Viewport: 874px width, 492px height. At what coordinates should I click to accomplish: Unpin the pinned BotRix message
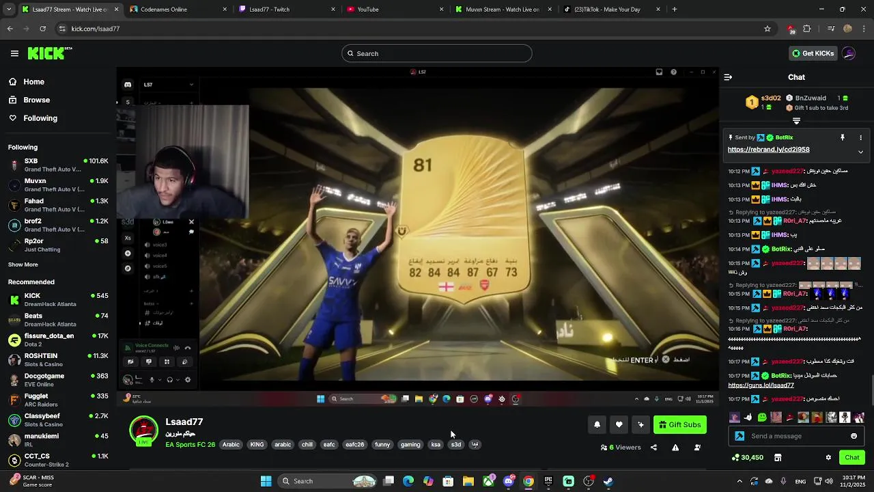843,137
